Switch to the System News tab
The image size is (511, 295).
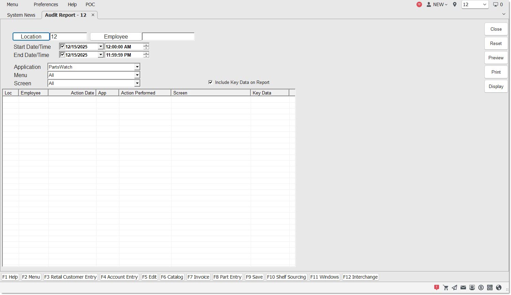[21, 15]
